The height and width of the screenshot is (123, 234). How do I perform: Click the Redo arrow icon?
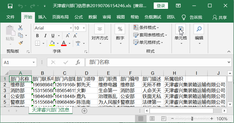click(x=32, y=6)
